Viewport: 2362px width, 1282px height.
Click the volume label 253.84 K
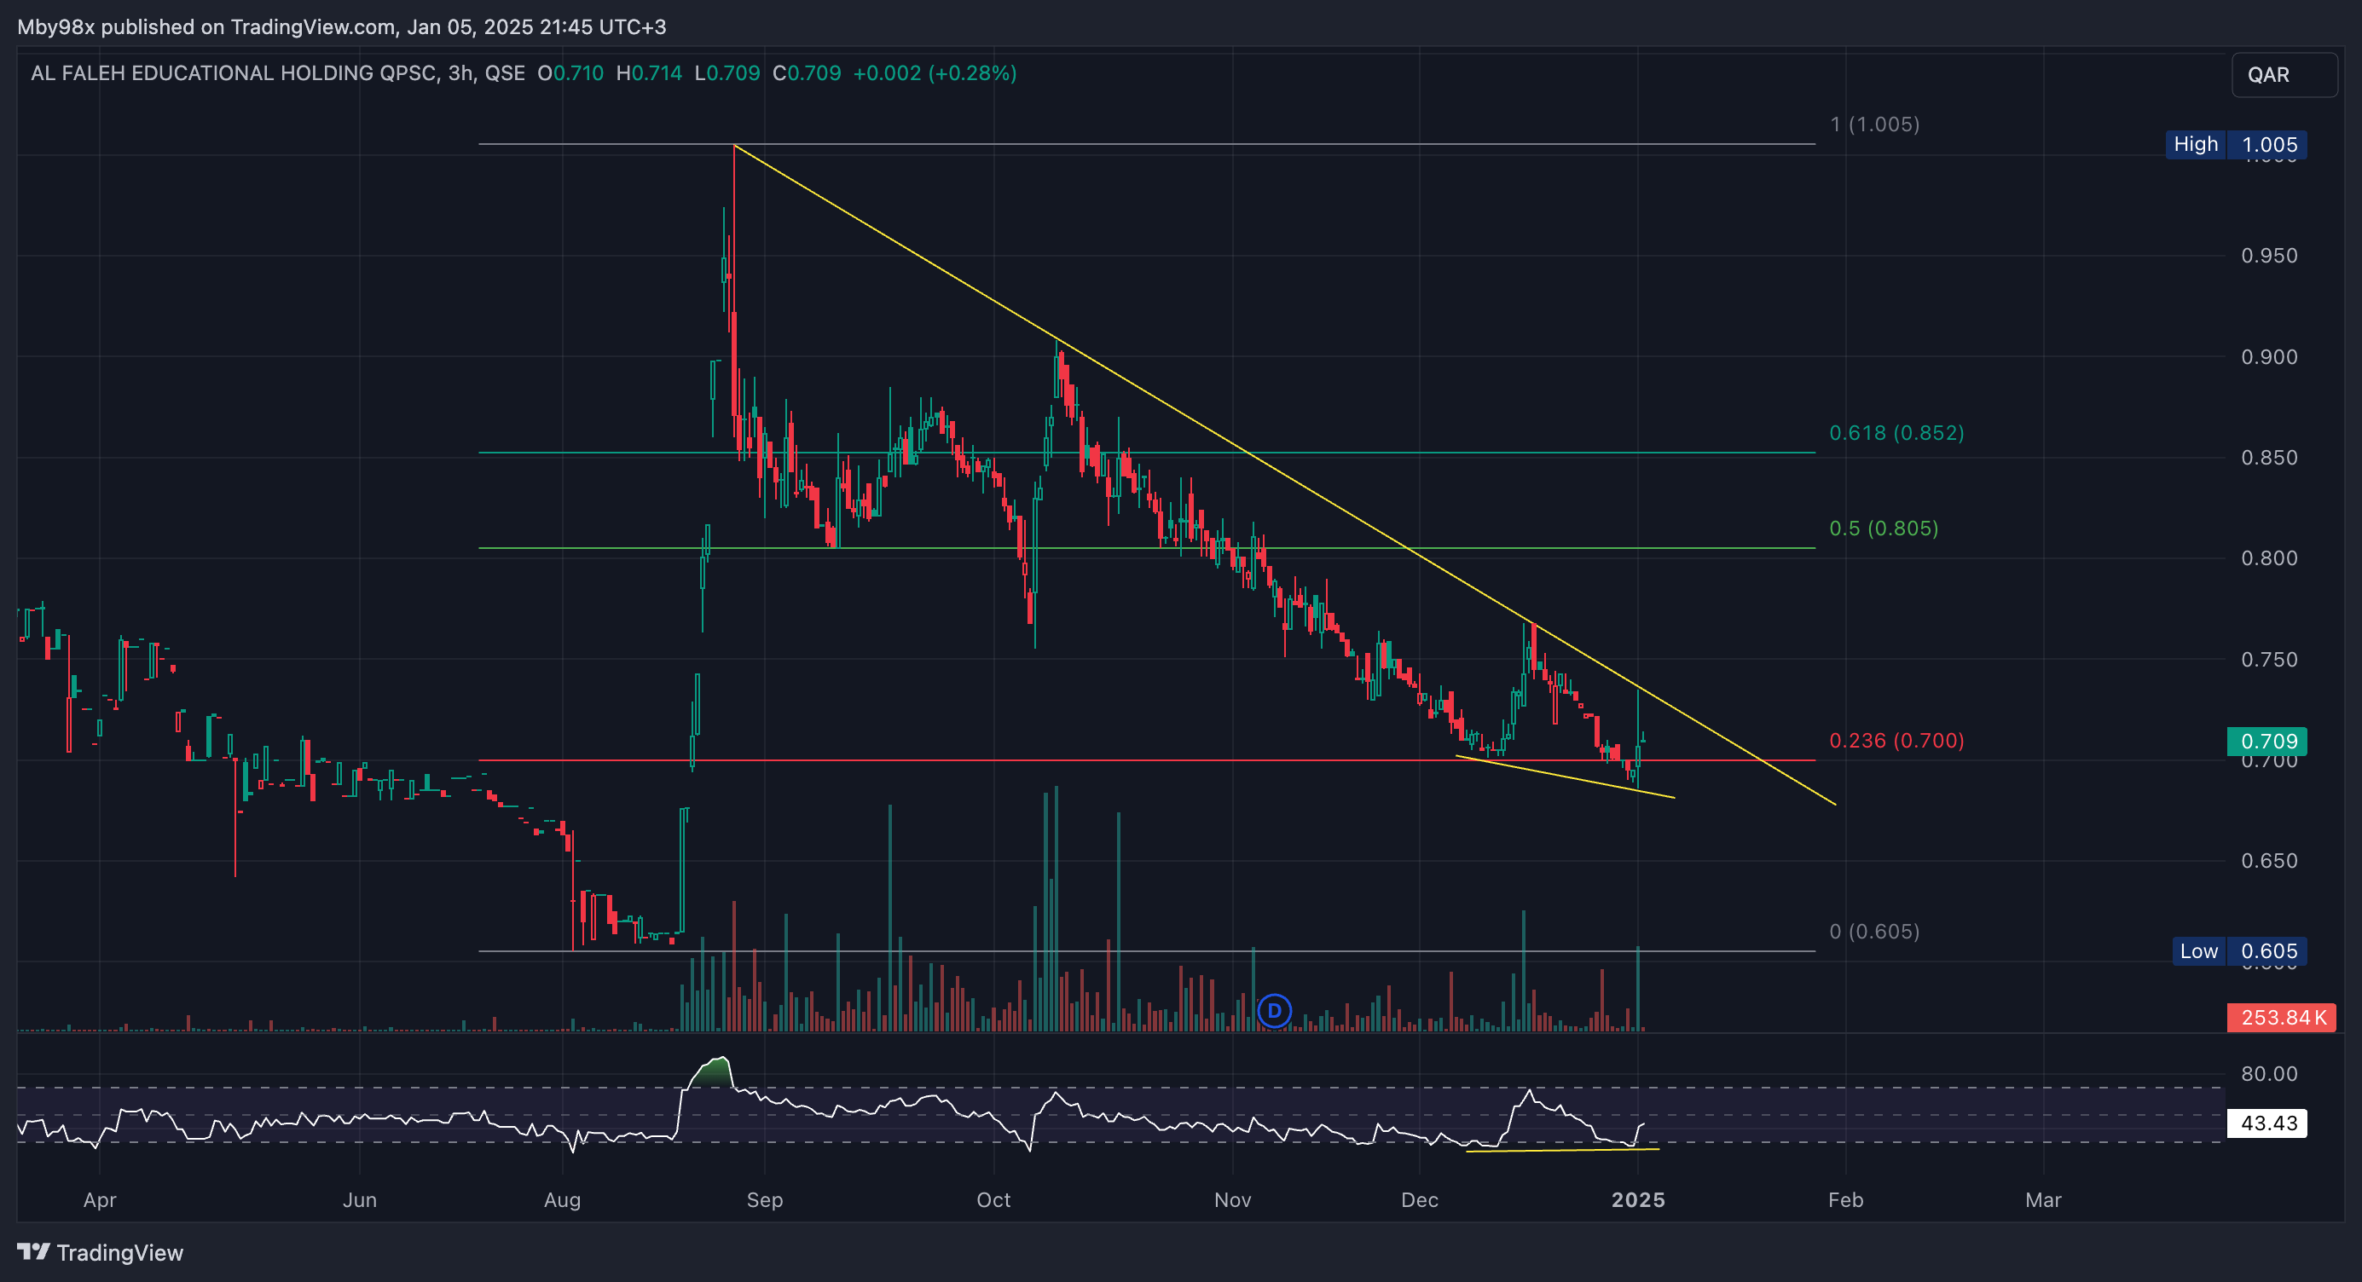point(2280,1017)
